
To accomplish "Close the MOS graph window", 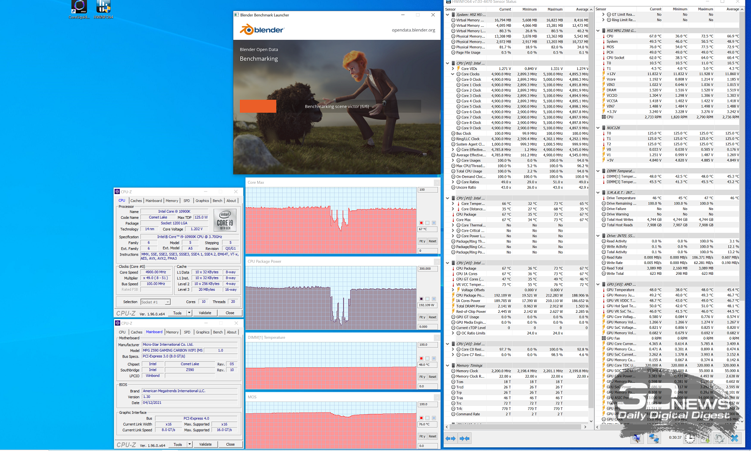I will pos(437,397).
